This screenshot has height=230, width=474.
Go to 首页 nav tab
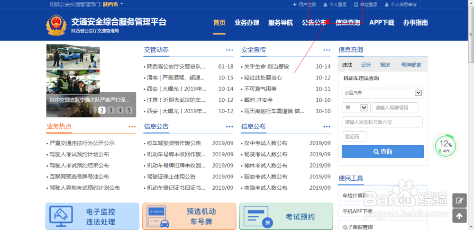click(x=219, y=23)
